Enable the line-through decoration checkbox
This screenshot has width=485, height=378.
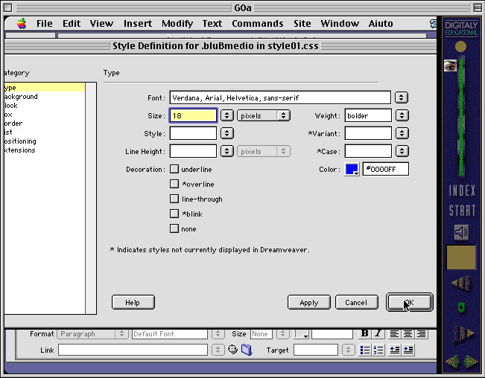[174, 199]
